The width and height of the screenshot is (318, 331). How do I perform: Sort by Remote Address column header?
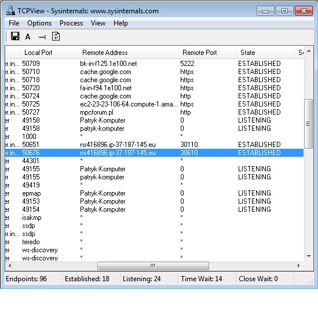128,53
